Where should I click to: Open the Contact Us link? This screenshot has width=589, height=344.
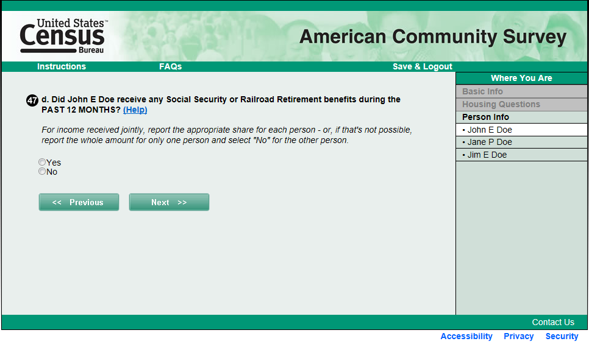(x=553, y=322)
